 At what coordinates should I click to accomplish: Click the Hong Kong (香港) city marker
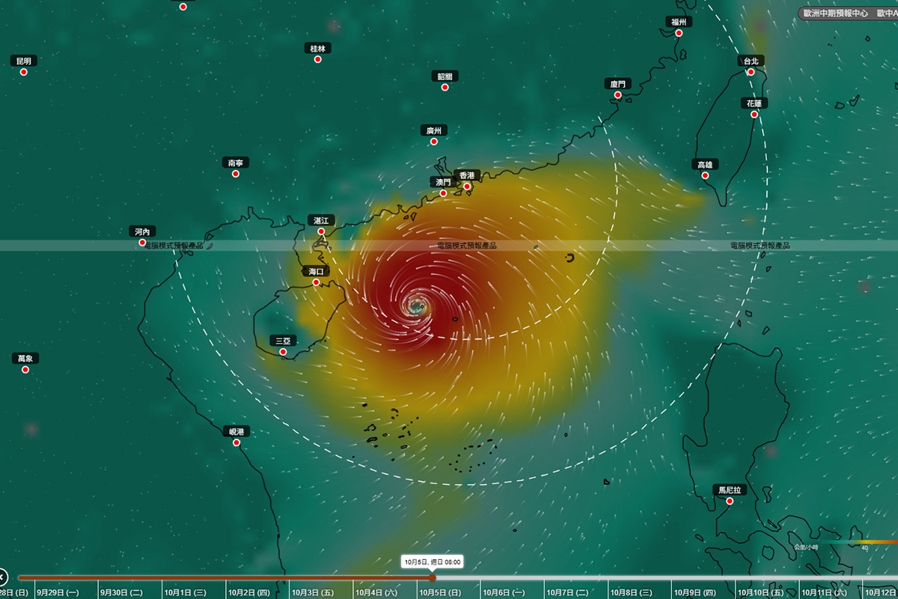[467, 186]
